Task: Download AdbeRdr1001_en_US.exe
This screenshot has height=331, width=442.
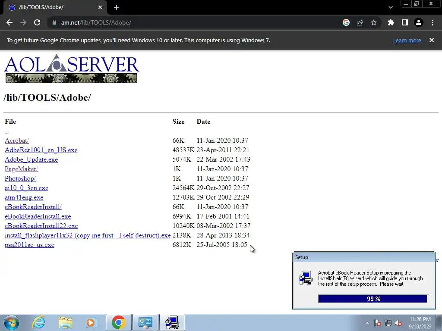Action: point(41,150)
